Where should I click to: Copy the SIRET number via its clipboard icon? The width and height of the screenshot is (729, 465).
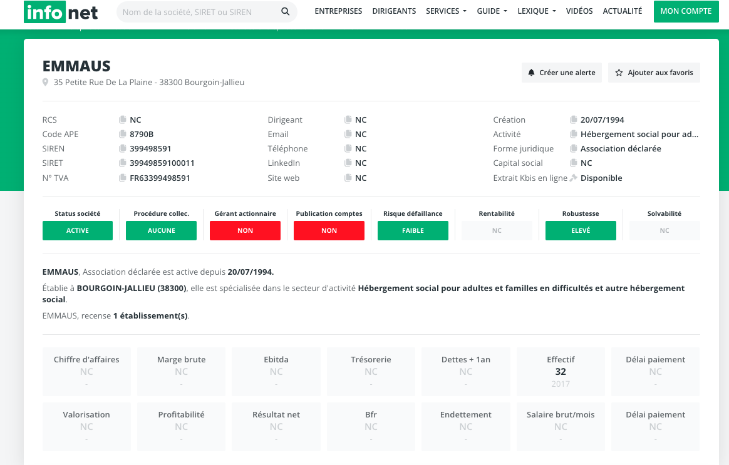pyautogui.click(x=123, y=163)
